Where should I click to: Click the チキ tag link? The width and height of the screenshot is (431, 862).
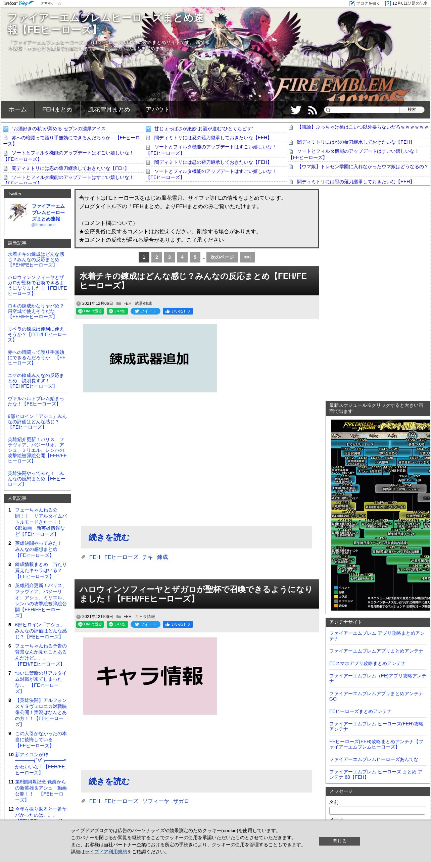pyautogui.click(x=147, y=557)
